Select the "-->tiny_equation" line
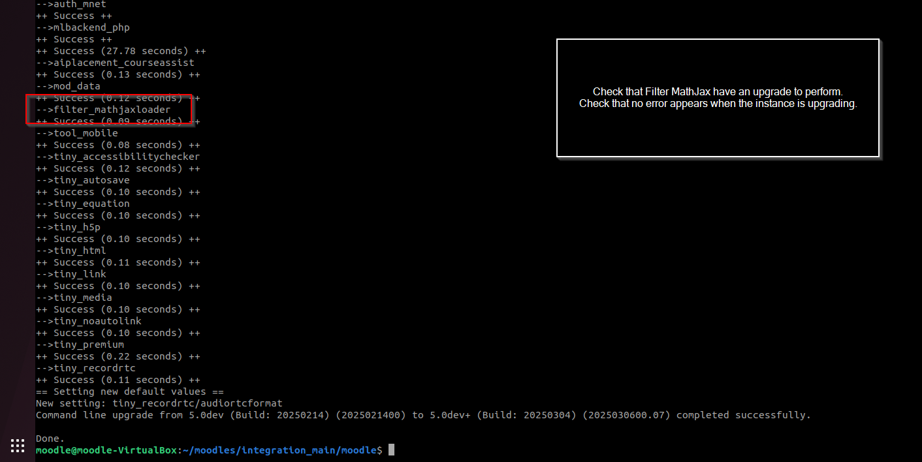Image resolution: width=922 pixels, height=462 pixels. point(83,204)
